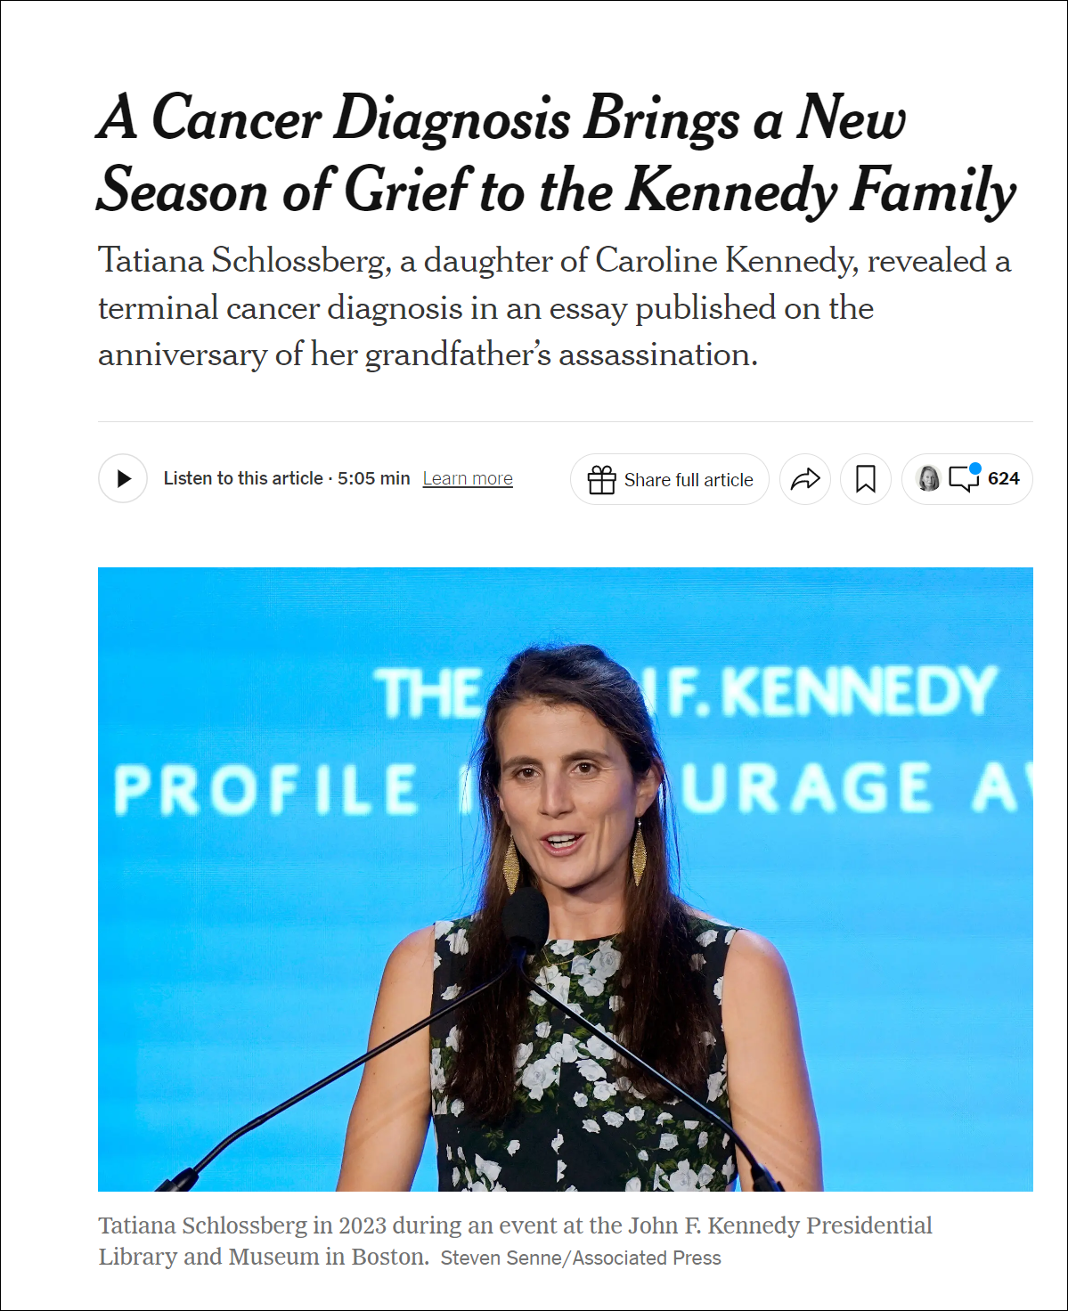
Task: Open the Learn more link
Action: pos(468,478)
